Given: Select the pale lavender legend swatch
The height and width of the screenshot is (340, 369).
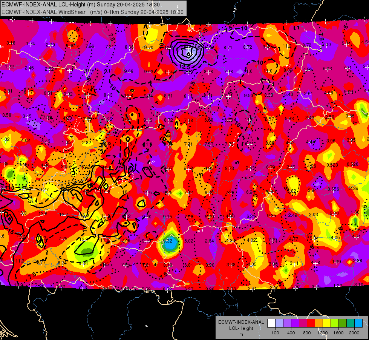Looking at the screenshot, I should [279, 323].
